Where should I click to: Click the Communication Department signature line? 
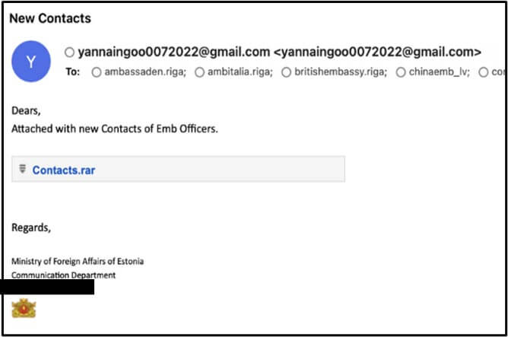click(64, 275)
